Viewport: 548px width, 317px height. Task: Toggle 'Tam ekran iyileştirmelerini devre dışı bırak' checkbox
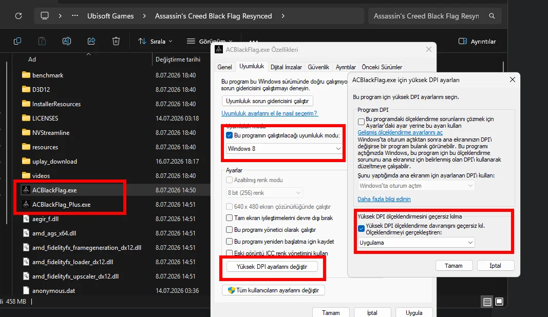click(x=229, y=218)
